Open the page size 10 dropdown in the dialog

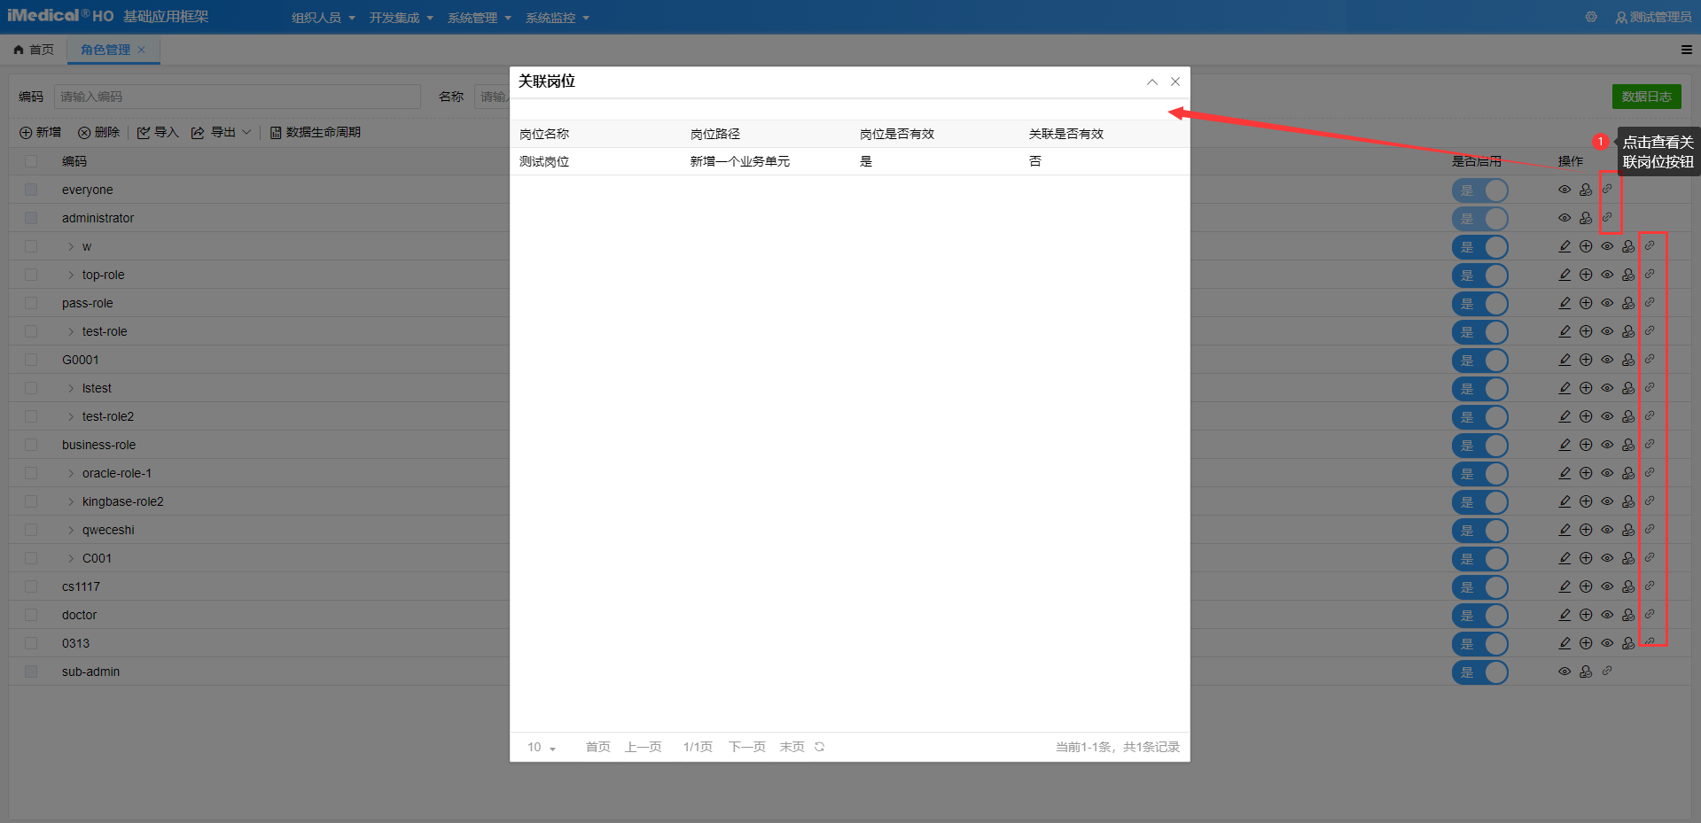(541, 747)
